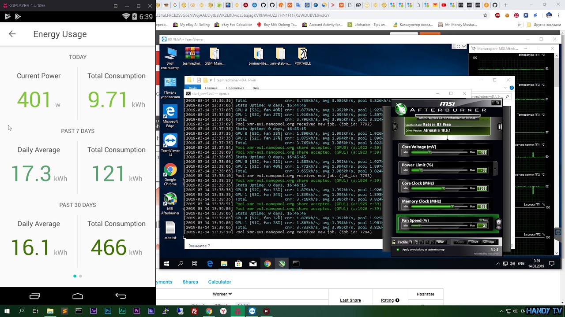Expand the Power Limit side arrow
This screenshot has height=317, width=565.
(495, 169)
